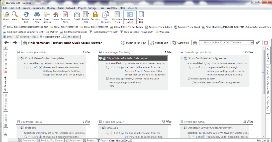The height and width of the screenshot is (142, 272).
Task: Toggle favorite heart on ENA-Gas Sales Agmt
Action: click(x=100, y=58)
